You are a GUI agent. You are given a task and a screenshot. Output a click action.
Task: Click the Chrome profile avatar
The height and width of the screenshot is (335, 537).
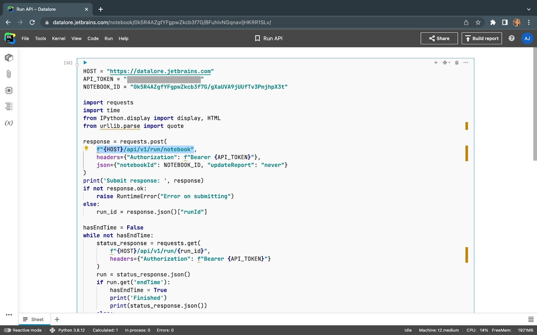click(517, 22)
